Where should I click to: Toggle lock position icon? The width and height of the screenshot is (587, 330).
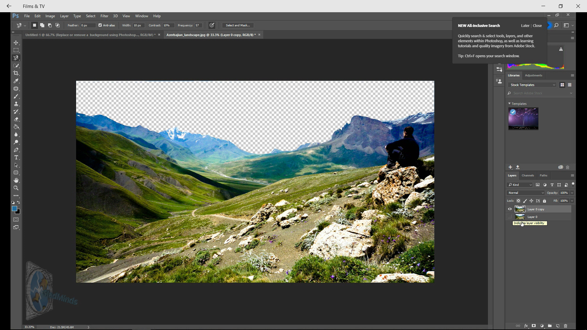coord(531,201)
